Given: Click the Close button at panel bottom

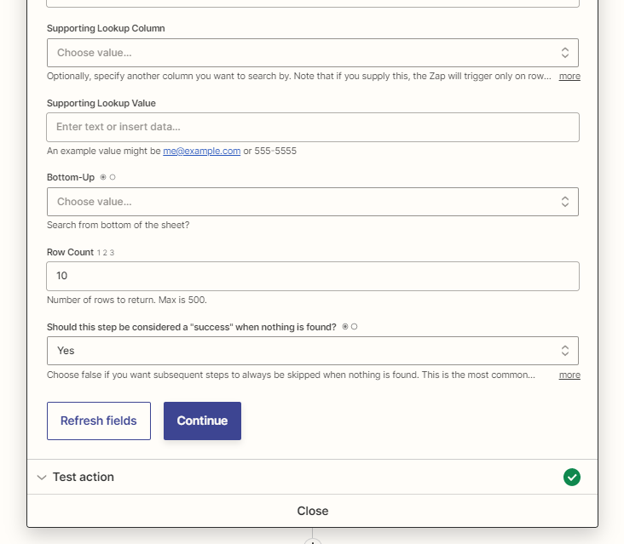Looking at the screenshot, I should (x=312, y=511).
